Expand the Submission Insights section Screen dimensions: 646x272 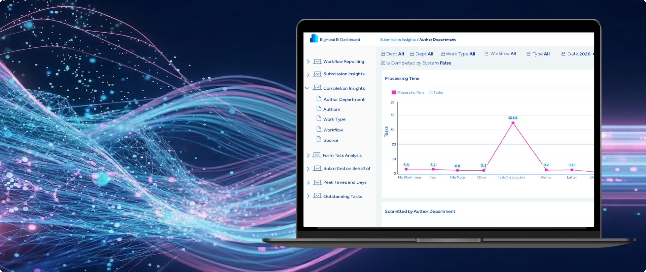(308, 75)
